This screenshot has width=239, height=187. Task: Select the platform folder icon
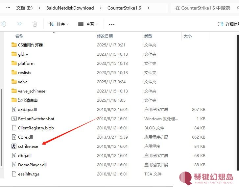click(14, 63)
